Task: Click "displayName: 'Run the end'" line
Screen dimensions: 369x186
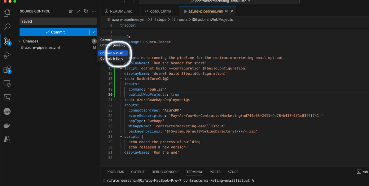Action: [152, 153]
